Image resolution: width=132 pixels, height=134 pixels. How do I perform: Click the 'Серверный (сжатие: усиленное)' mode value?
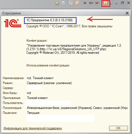click(x=49, y=83)
